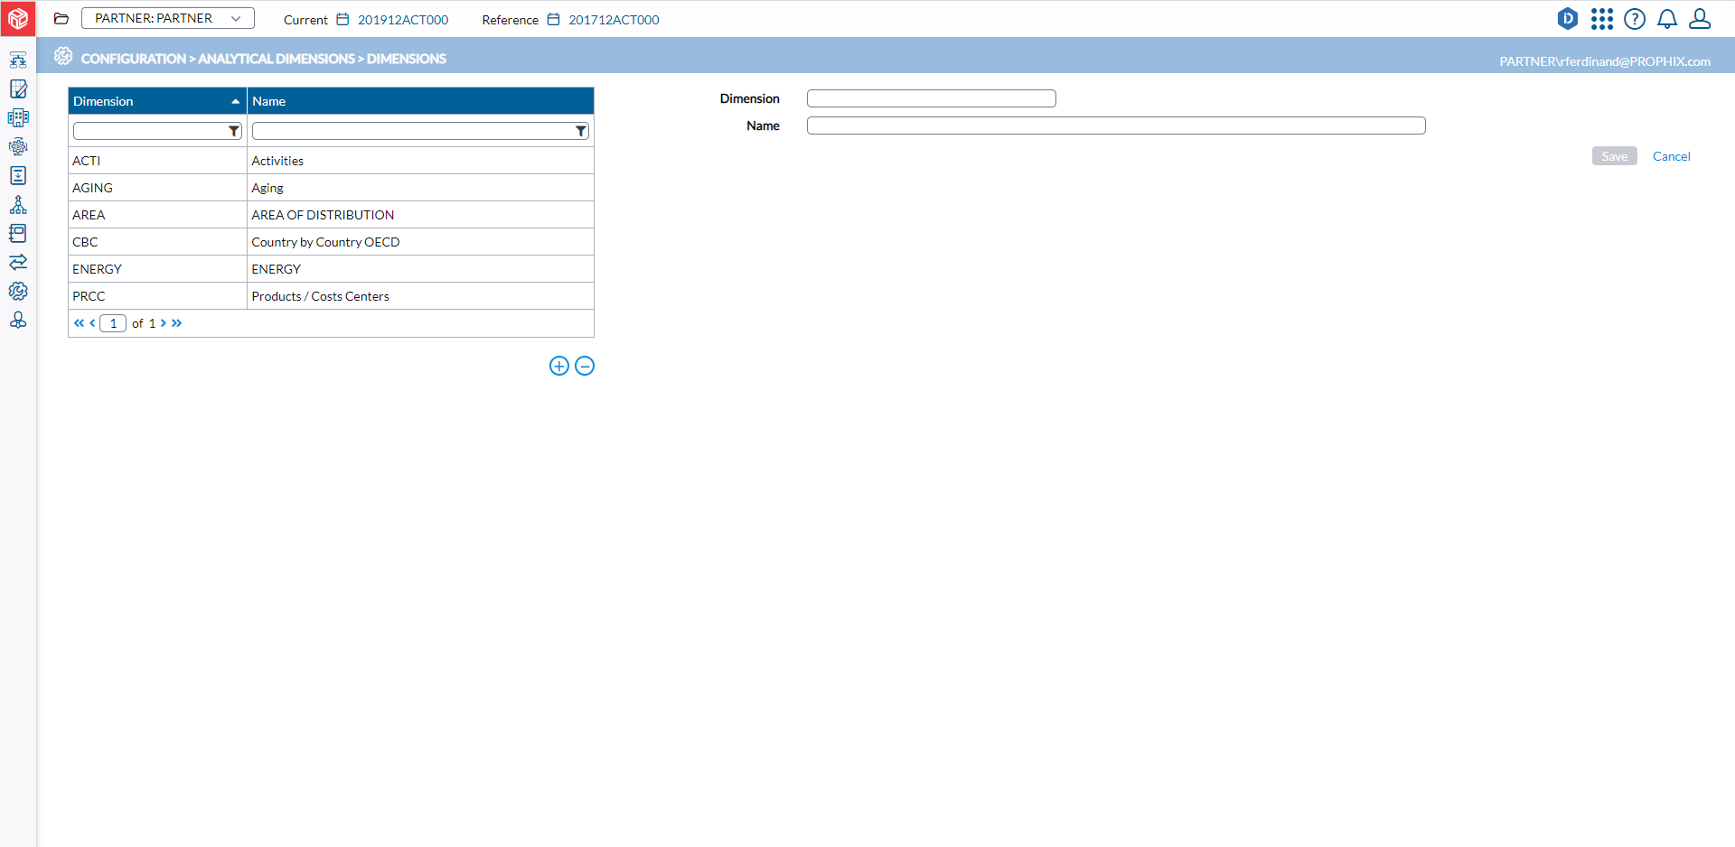Open the data entry grid-with-pencil sidebar icon
Image resolution: width=1735 pixels, height=847 pixels.
click(x=18, y=88)
